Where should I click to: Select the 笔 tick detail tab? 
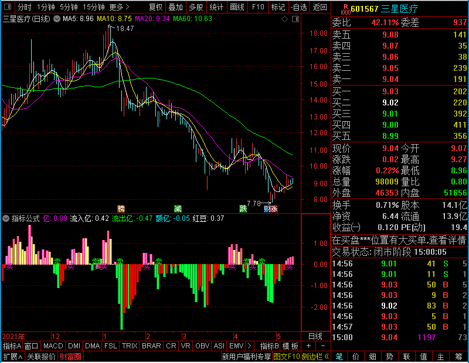(x=339, y=357)
